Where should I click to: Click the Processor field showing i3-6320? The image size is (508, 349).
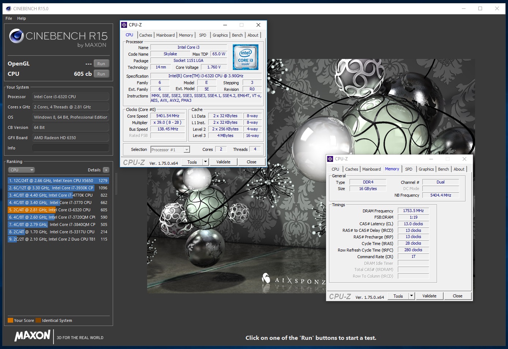tap(71, 97)
